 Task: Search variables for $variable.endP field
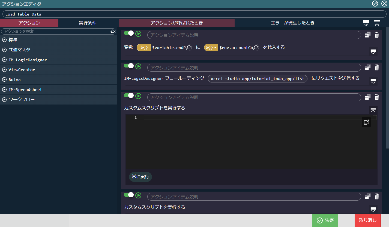click(x=188, y=47)
